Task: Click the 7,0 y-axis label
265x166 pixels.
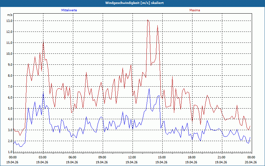Action: tap(10, 87)
